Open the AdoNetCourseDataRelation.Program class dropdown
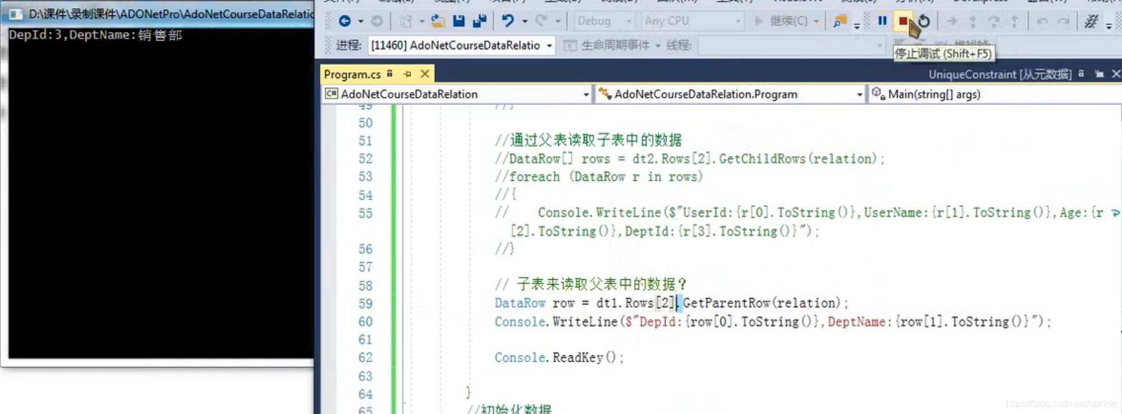The height and width of the screenshot is (414, 1122). (730, 94)
